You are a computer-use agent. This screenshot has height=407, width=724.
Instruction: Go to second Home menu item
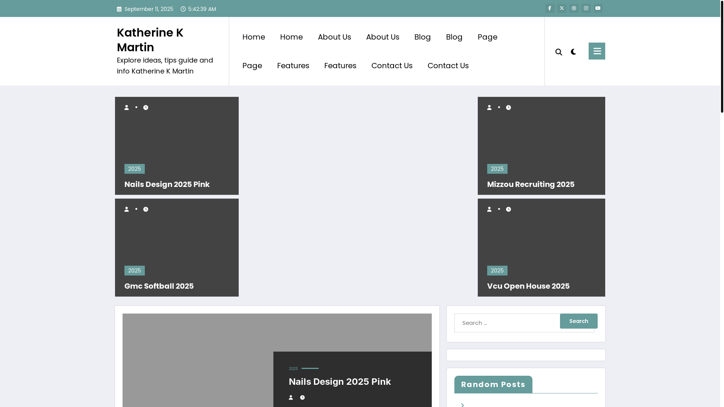click(x=291, y=37)
